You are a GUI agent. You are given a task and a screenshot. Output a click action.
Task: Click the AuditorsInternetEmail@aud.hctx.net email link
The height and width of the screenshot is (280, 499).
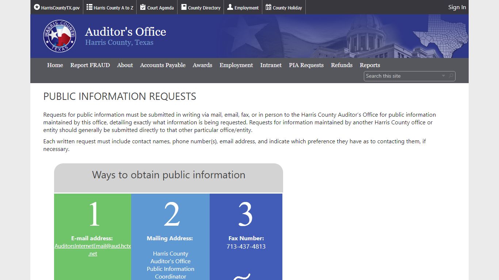tap(93, 250)
